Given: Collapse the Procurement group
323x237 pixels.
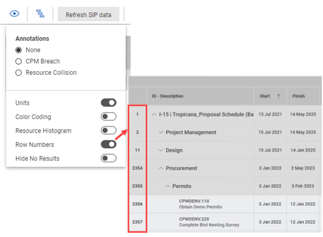Looking at the screenshot, I should pos(161,168).
